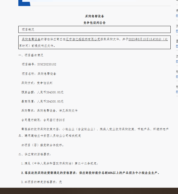Click the 最高限价 price limit line
Viewport: 178px width, 194px height.
(x=42, y=101)
